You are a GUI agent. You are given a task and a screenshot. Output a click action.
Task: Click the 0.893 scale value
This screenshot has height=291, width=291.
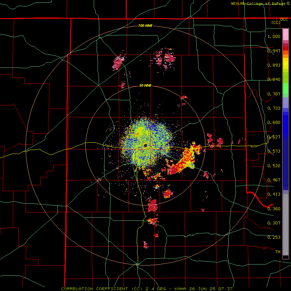(274, 65)
